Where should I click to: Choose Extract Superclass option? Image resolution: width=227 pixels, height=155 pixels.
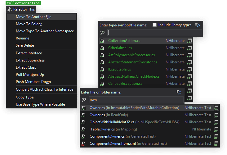coord(42,60)
